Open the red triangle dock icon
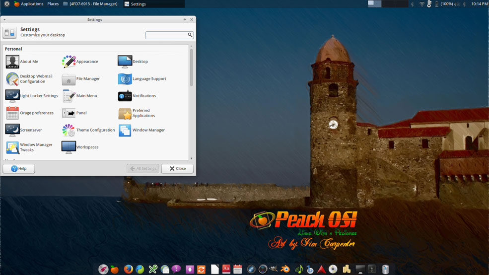 (321, 269)
